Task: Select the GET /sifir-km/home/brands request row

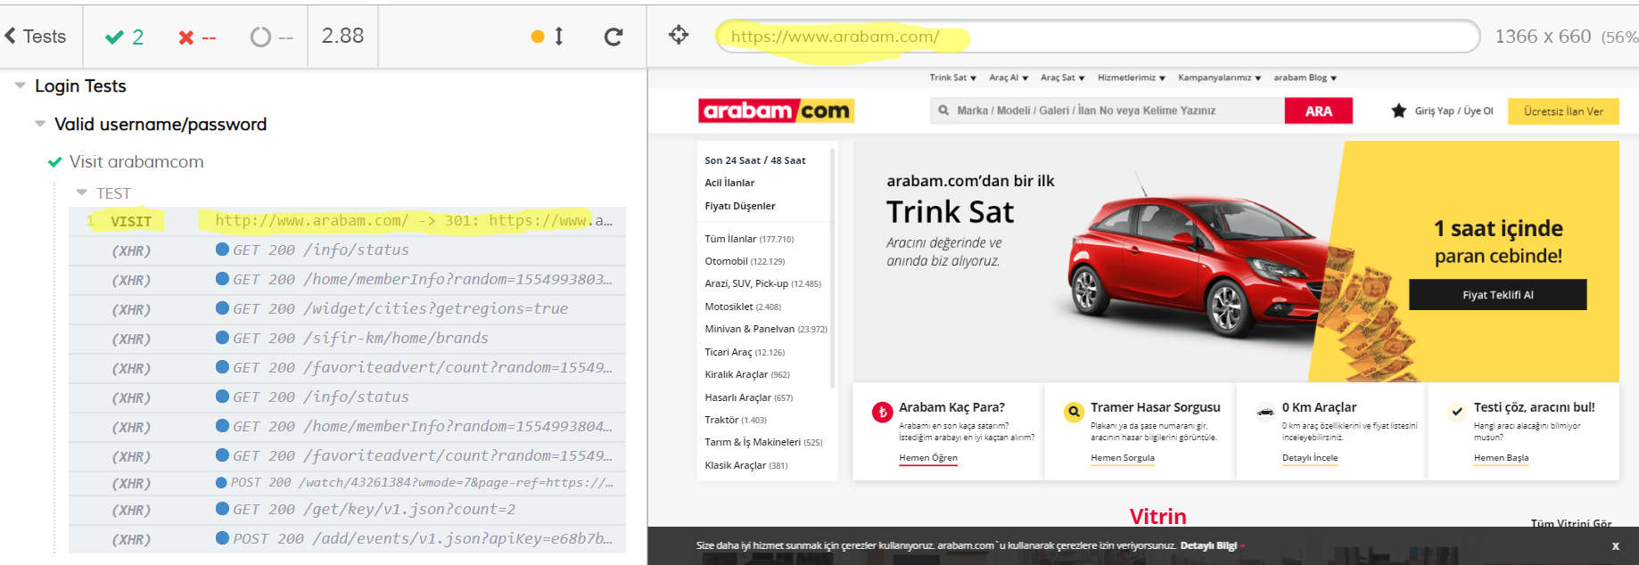Action: pyautogui.click(x=347, y=339)
